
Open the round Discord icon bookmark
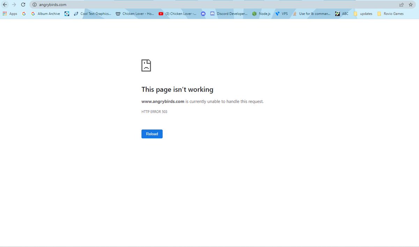[x=203, y=14]
